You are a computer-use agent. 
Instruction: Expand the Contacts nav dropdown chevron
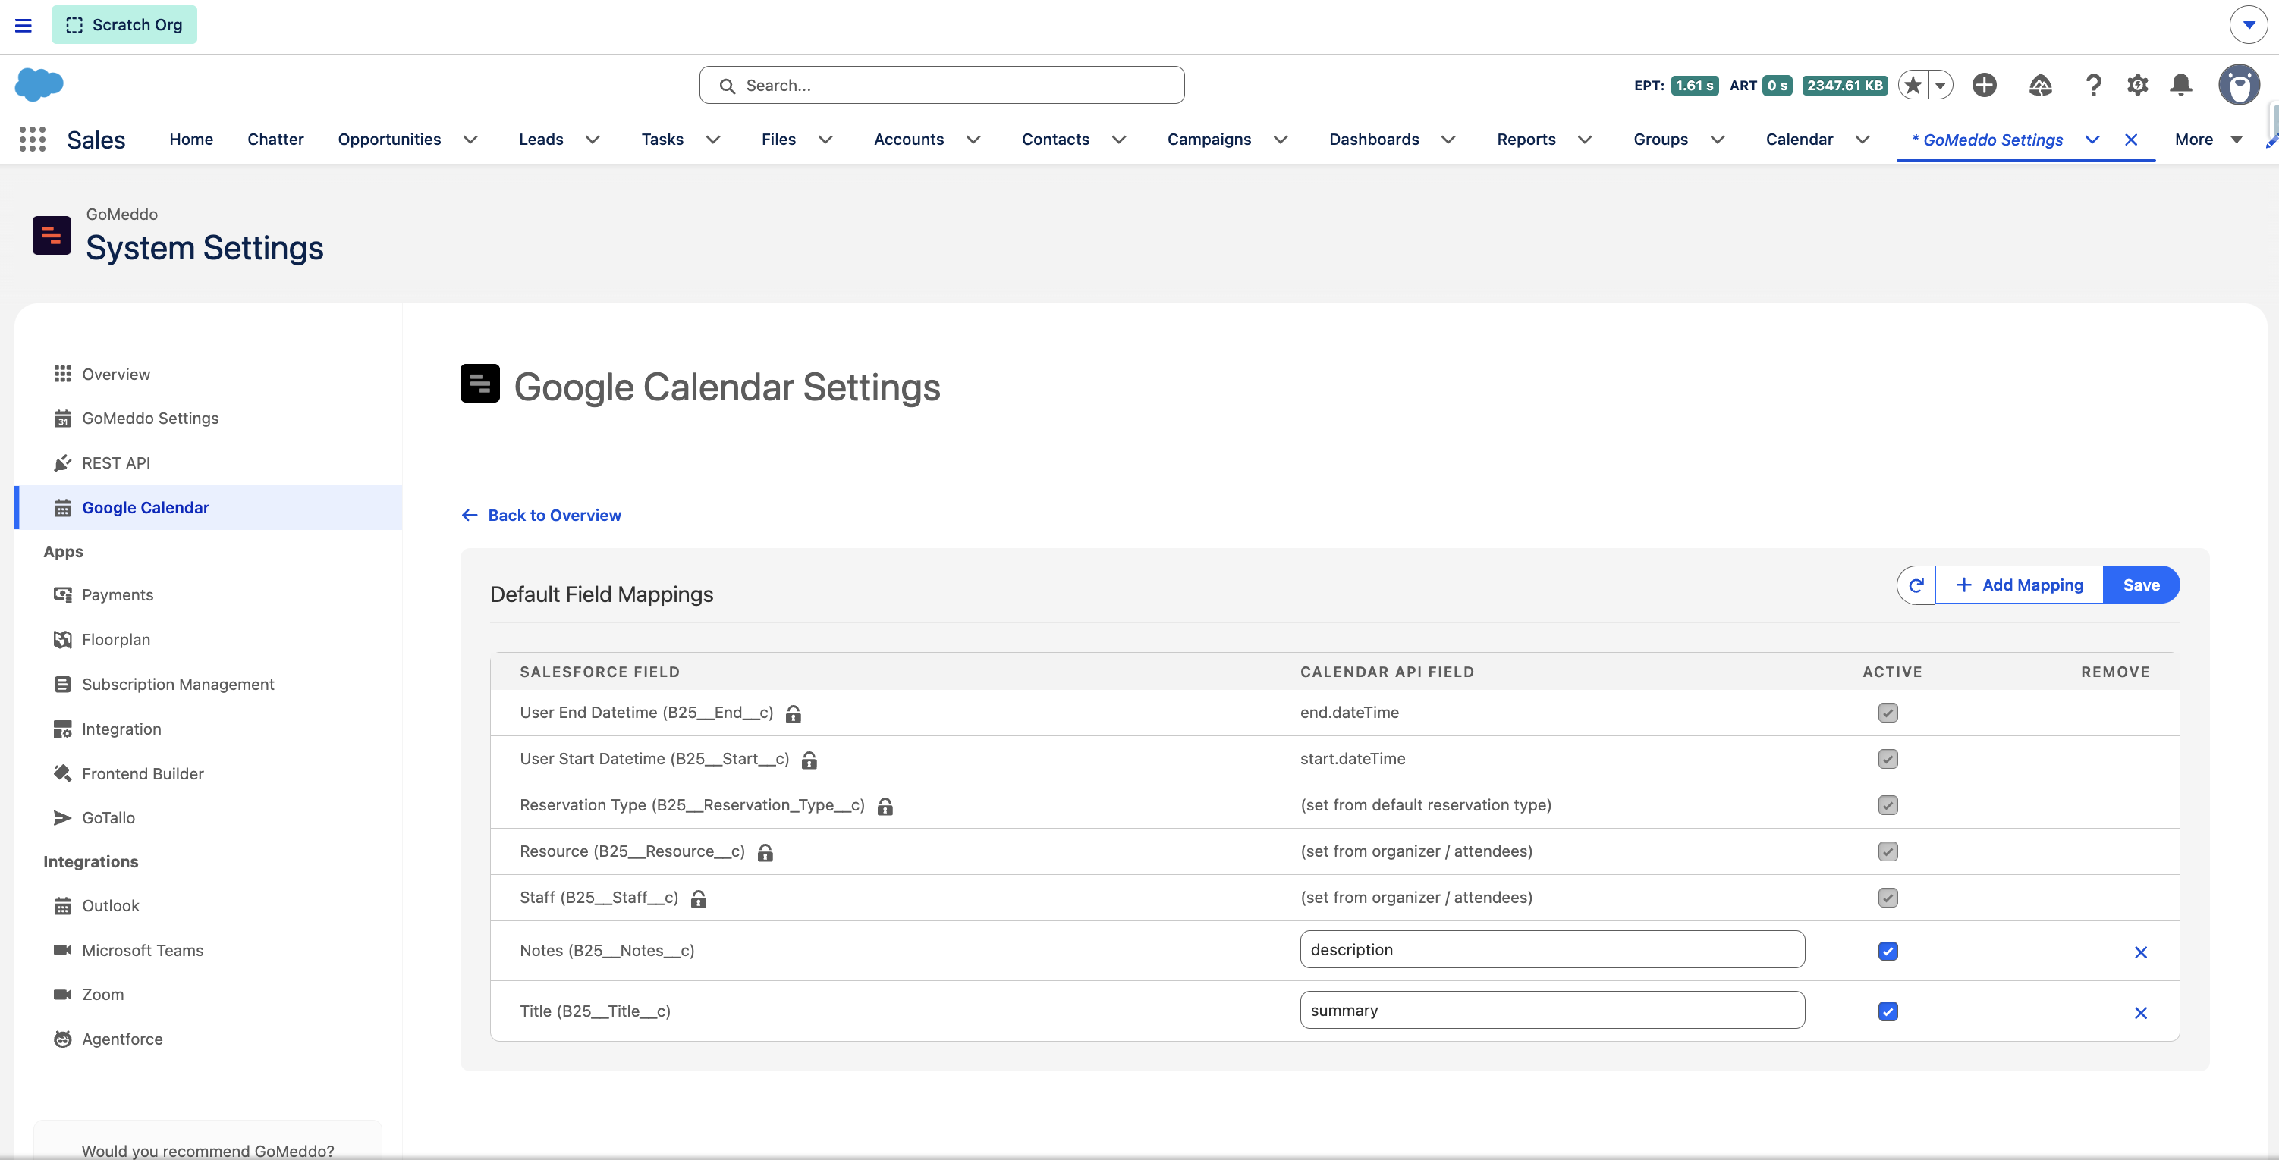pos(1119,140)
